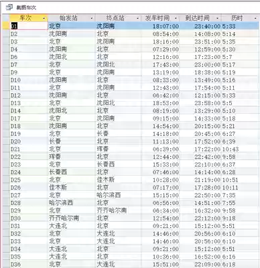Click departure time 08:54:00 in D2 row
Image resolution: width=260 pixels, height=268 pixels.
(166, 34)
